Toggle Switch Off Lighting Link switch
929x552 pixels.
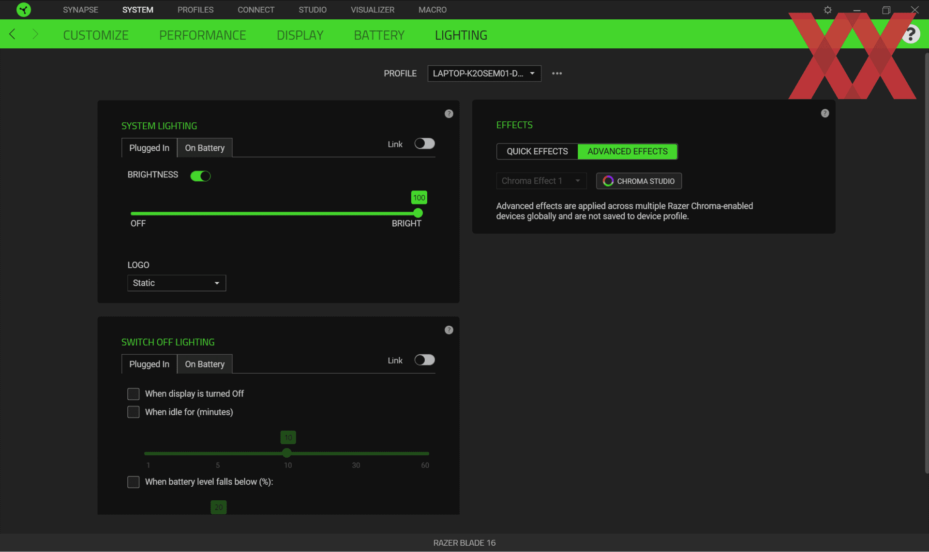425,360
